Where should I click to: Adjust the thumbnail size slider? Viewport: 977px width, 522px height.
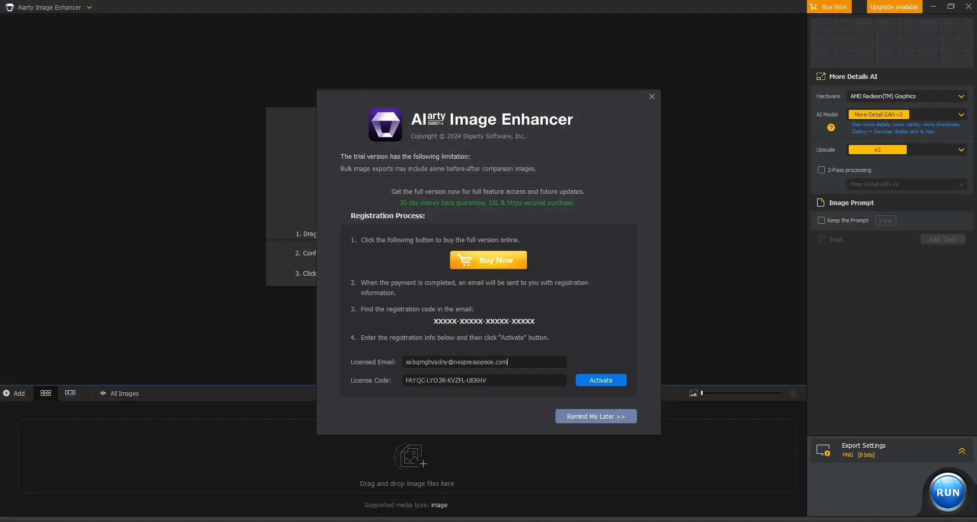pyautogui.click(x=741, y=393)
